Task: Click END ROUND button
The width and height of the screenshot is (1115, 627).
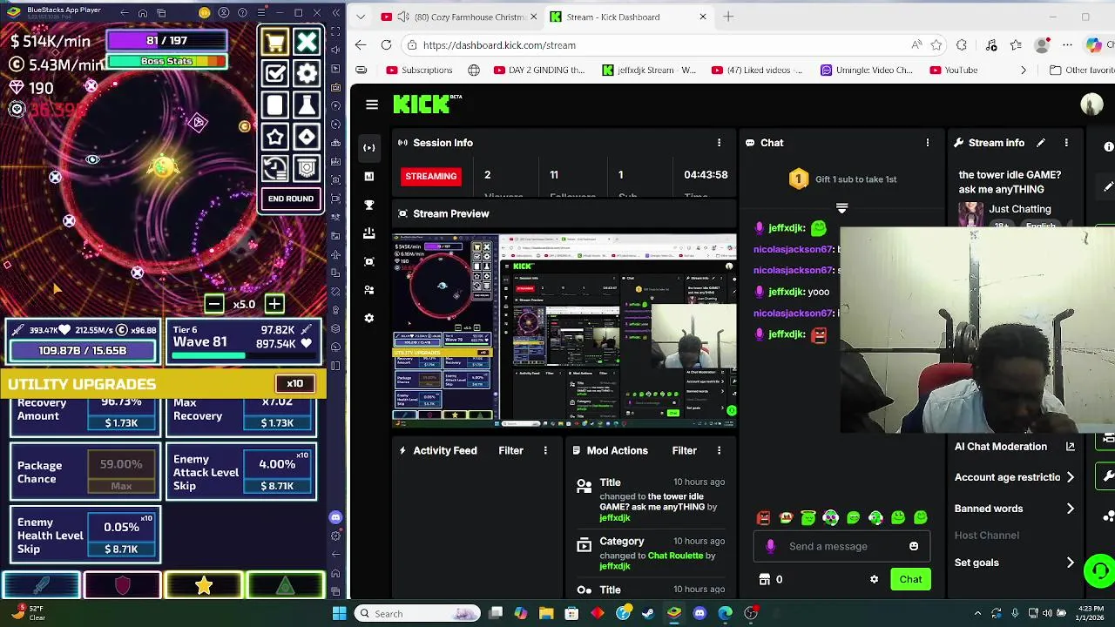Action: (x=291, y=199)
